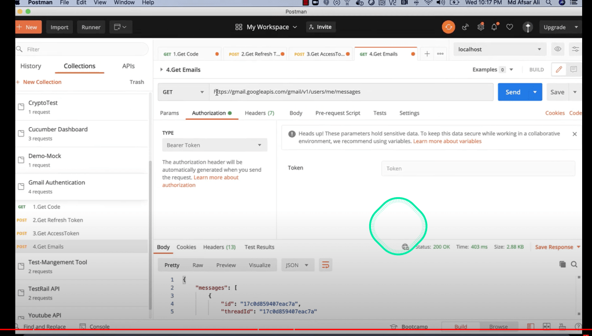
Task: Open the Save button dropdown arrow
Action: [575, 92]
